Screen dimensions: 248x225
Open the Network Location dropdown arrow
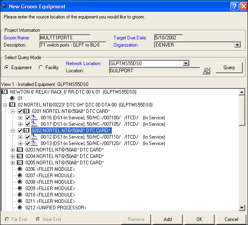coord(186,63)
